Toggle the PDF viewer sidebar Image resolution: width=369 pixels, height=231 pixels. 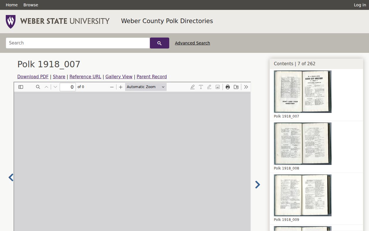(x=21, y=87)
